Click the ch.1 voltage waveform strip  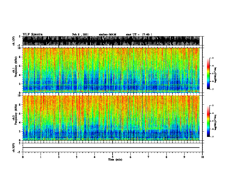(x=111, y=41)
